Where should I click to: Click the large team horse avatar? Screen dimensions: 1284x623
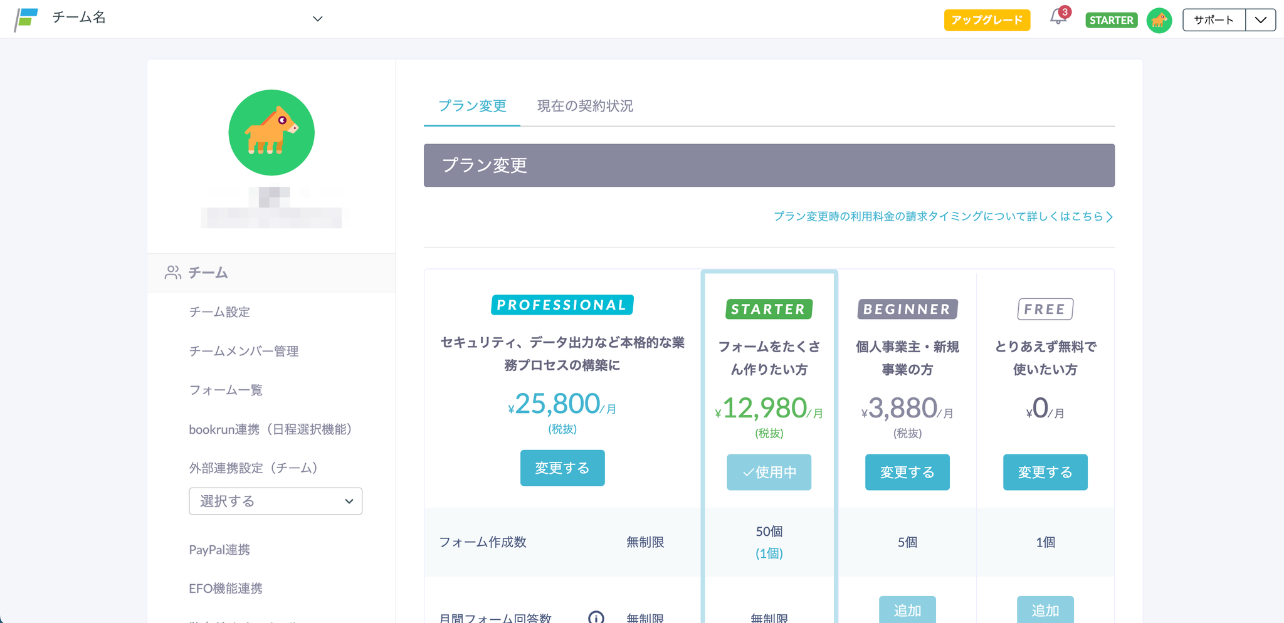(x=271, y=132)
